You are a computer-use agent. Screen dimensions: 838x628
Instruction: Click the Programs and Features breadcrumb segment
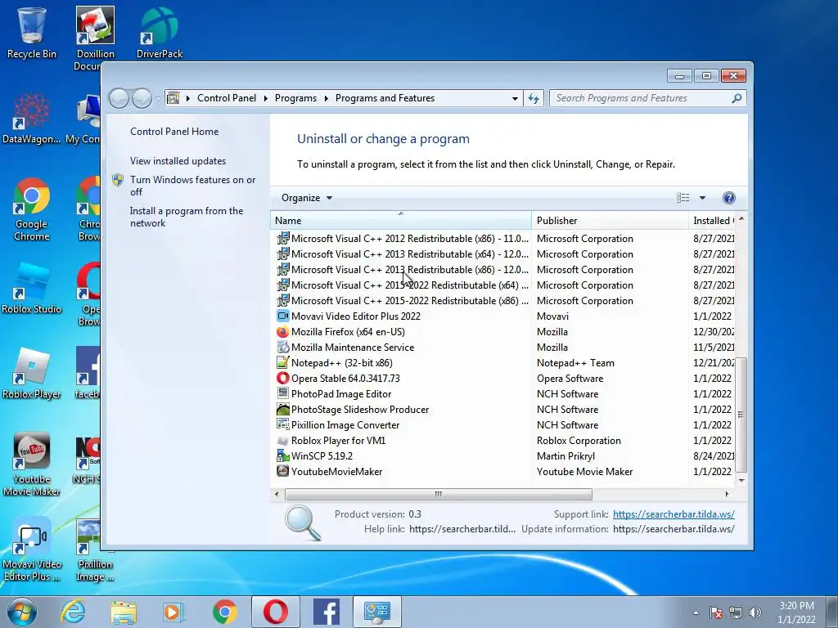click(x=385, y=98)
